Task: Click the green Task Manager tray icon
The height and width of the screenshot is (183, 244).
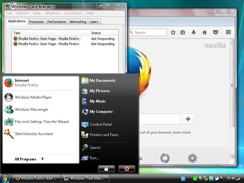Action: pos(195,178)
